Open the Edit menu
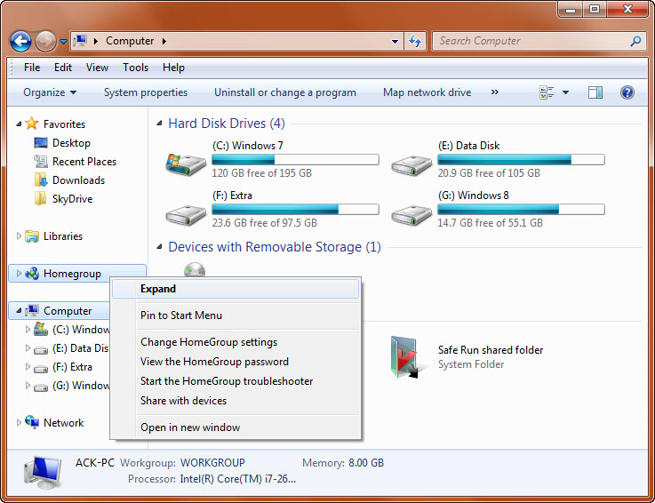655x503 pixels. pos(63,68)
